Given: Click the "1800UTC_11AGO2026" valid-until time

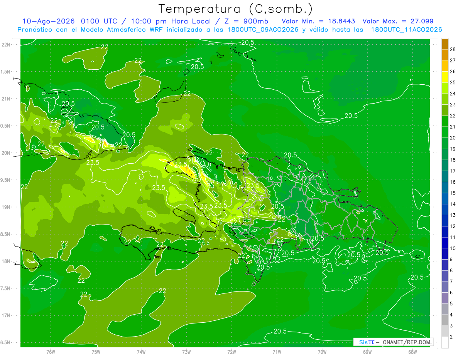Looking at the screenshot, I should pyautogui.click(x=406, y=30).
